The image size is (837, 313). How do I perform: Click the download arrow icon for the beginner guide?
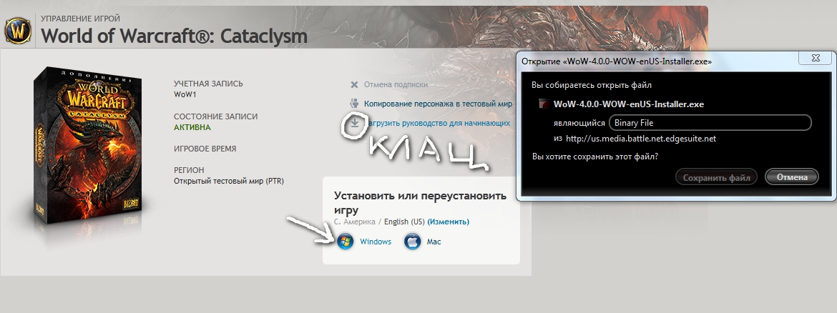click(x=354, y=123)
